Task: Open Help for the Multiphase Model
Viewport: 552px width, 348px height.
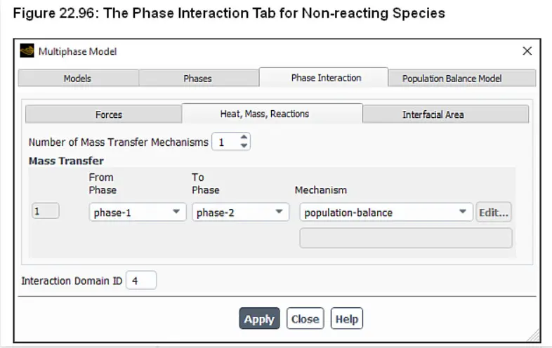Action: pos(347,319)
